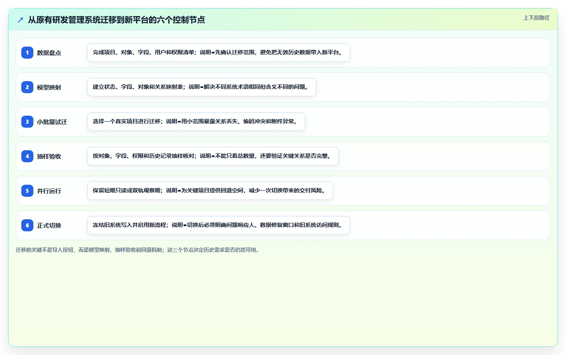
Task: Click the title 从原有研发管理系统迁移到新平台的六个控制节点
Action: click(116, 20)
